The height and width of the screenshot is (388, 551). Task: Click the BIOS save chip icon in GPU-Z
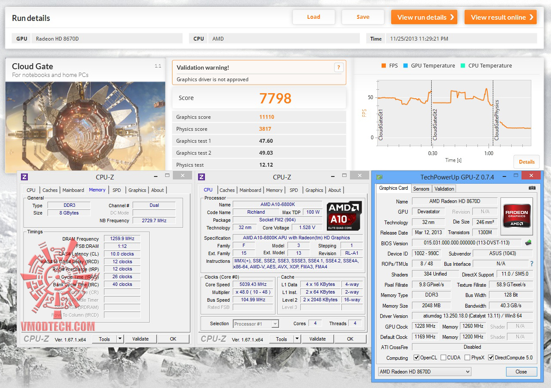[528, 243]
